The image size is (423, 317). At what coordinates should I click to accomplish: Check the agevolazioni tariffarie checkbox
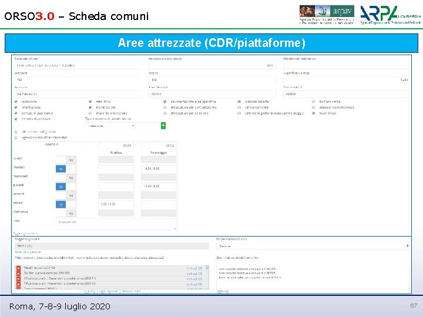coord(16,138)
